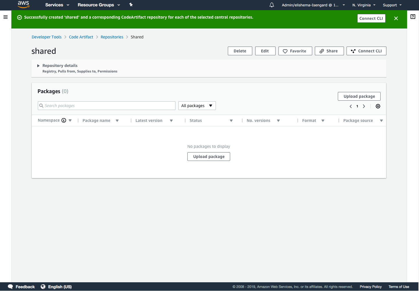Open the N. Virginia region menu

click(364, 5)
